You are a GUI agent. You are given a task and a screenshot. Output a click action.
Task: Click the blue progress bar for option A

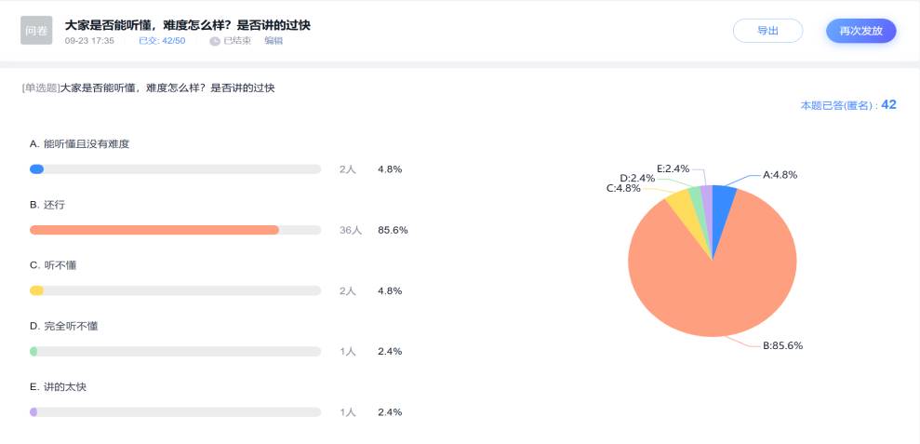[x=37, y=169]
